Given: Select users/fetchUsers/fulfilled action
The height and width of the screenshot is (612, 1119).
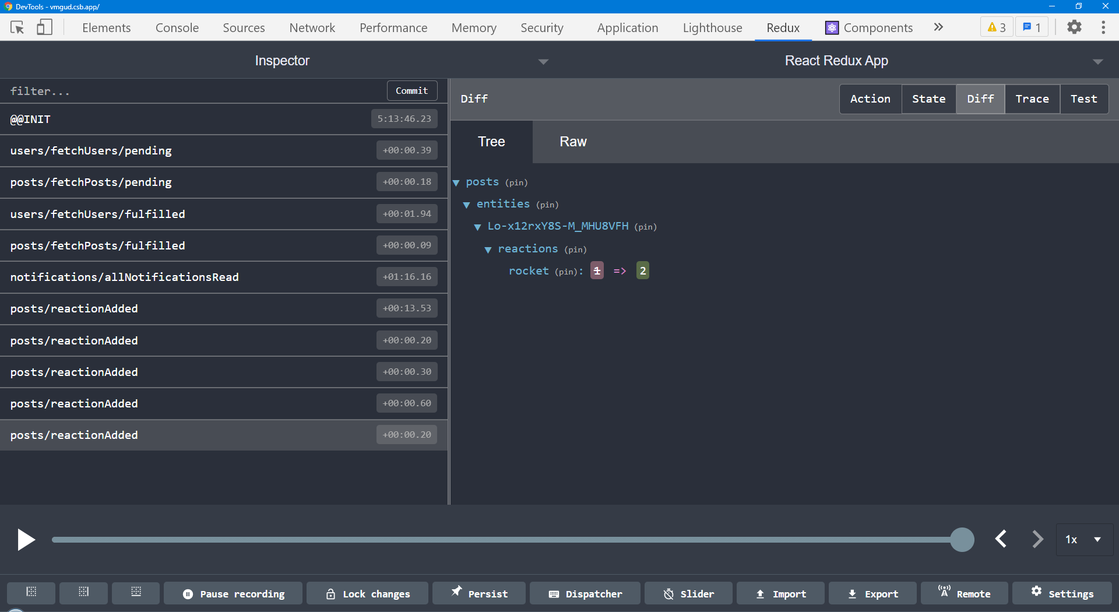Looking at the screenshot, I should pyautogui.click(x=224, y=214).
